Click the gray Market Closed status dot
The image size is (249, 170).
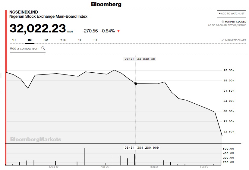pyautogui.click(x=223, y=22)
